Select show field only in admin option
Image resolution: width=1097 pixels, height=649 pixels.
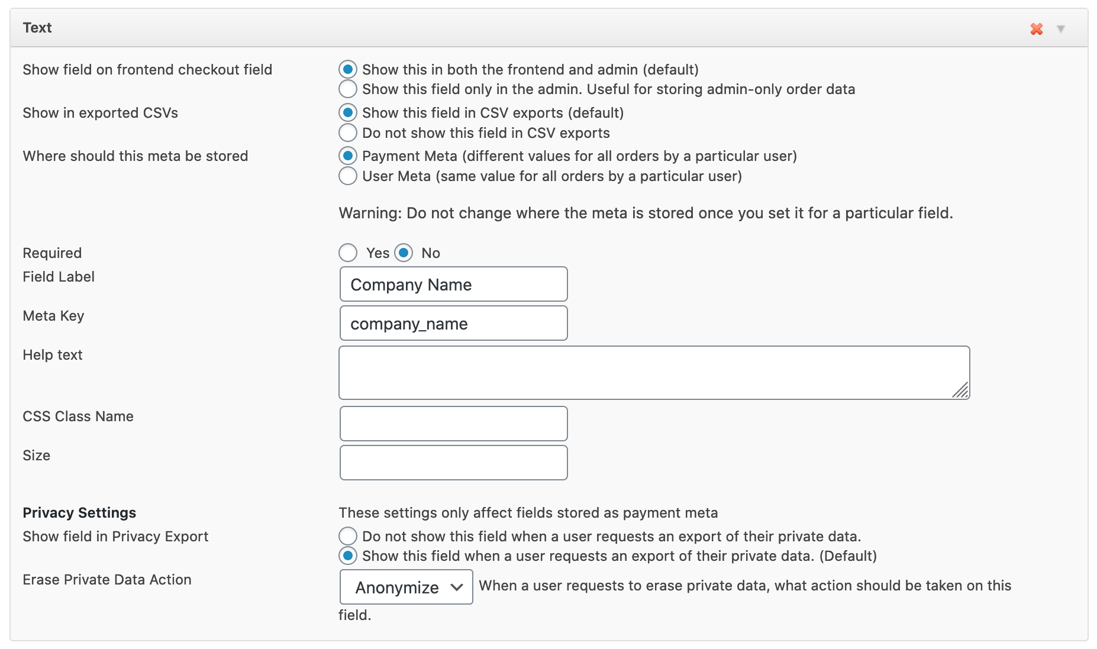(x=348, y=89)
